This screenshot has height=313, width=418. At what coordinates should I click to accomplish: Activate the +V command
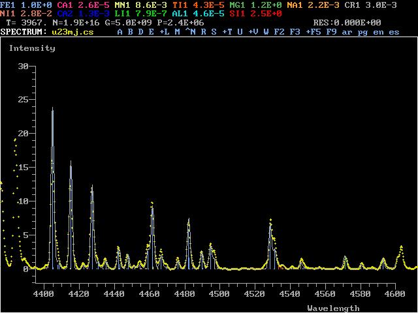pyautogui.click(x=253, y=32)
